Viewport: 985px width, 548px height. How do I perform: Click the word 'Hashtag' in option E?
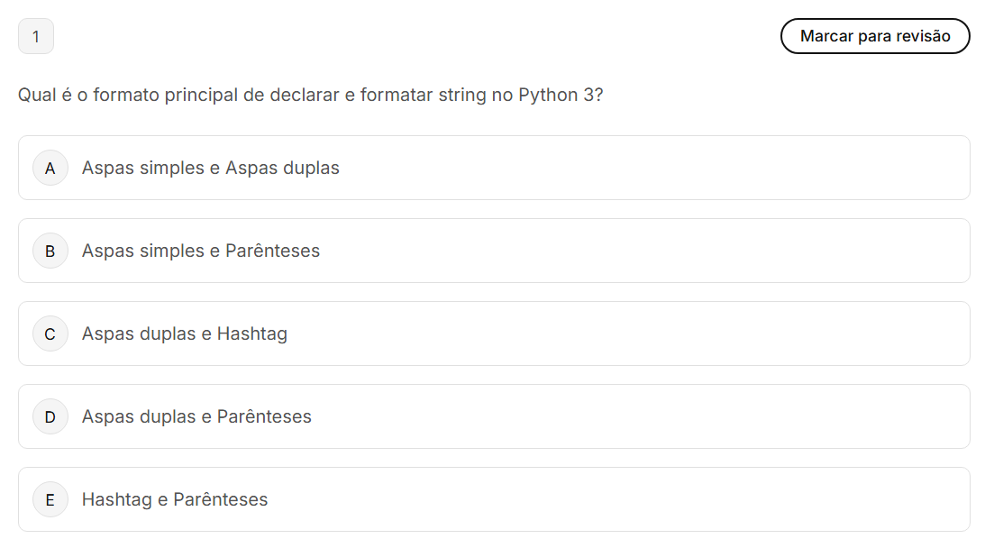pyautogui.click(x=116, y=499)
